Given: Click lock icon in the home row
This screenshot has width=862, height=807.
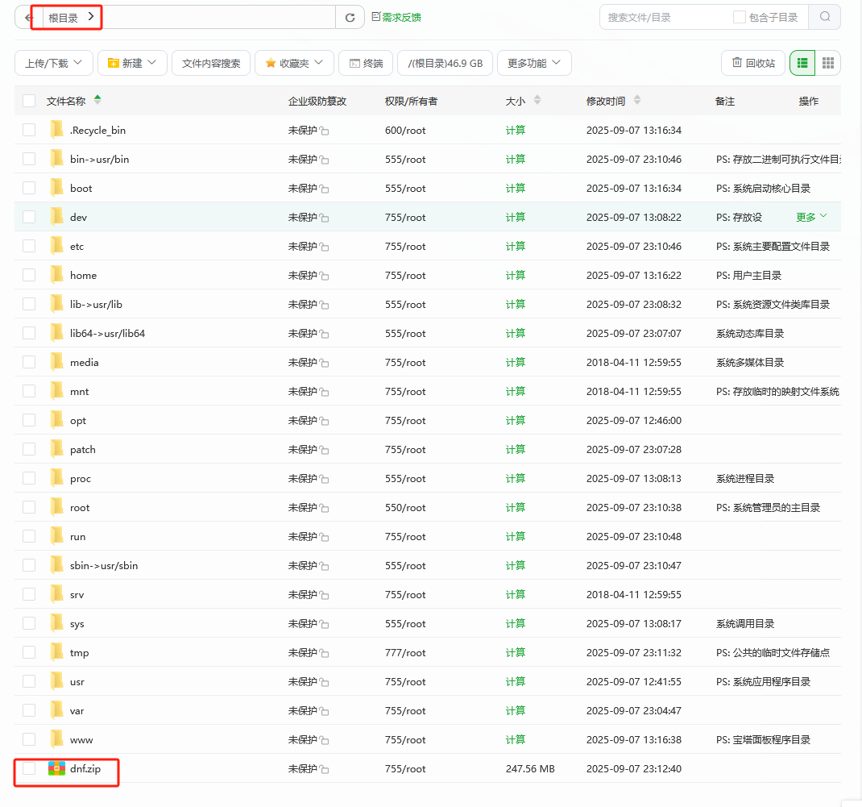Looking at the screenshot, I should tap(325, 276).
